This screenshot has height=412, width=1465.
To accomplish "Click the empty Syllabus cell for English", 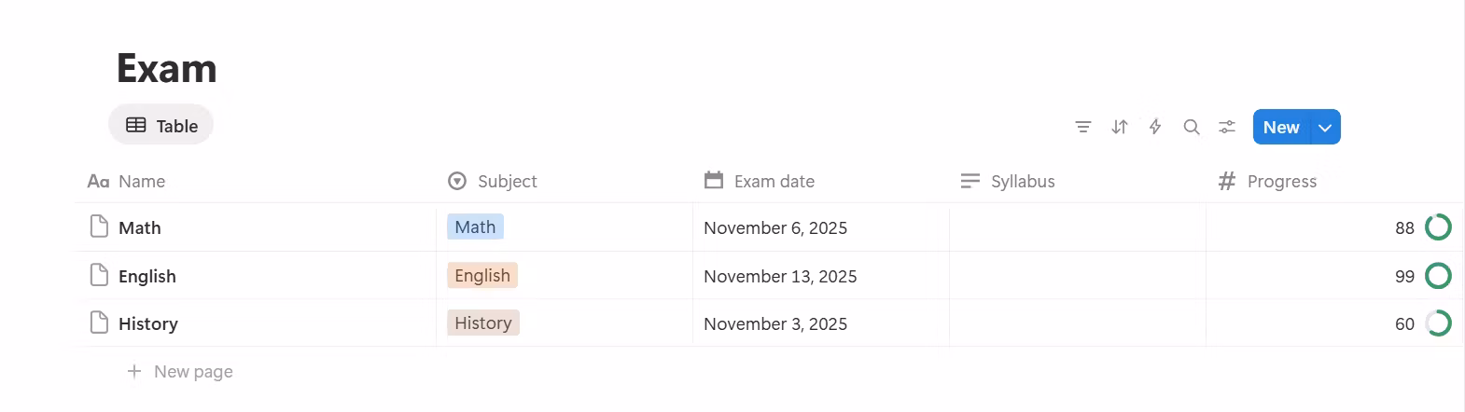I will tap(1077, 276).
